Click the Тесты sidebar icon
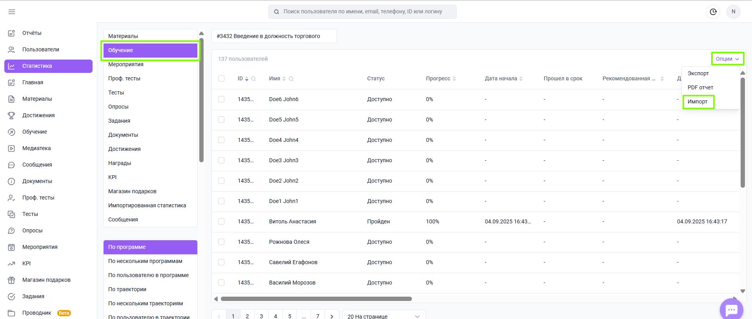Viewport: 752px width, 319px height. point(11,214)
